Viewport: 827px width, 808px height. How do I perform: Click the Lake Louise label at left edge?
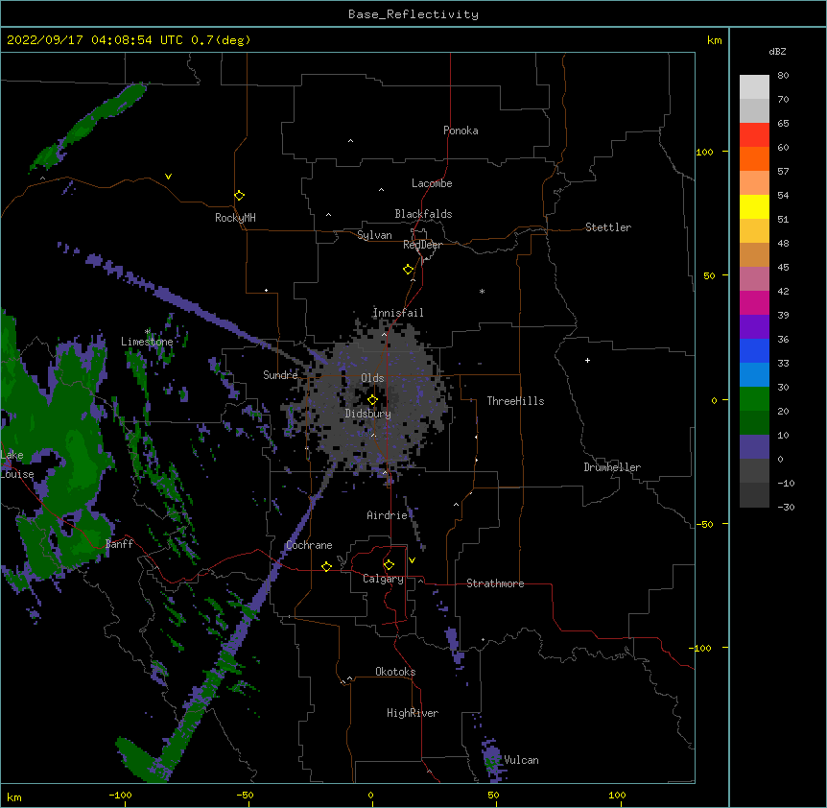(15, 464)
